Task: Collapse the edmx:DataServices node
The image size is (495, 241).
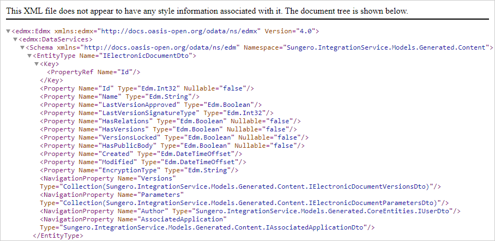Action: (15, 40)
